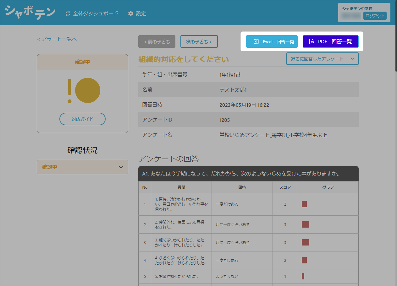Click the settings gear icon
This screenshot has width=397, height=286.
[131, 13]
